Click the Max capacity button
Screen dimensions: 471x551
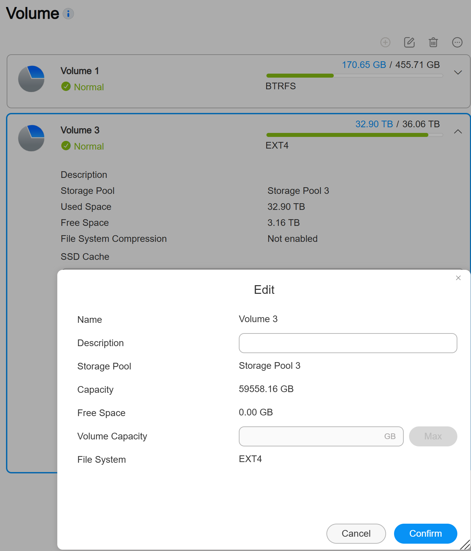click(x=433, y=436)
